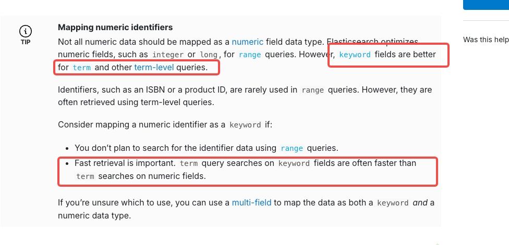509x245 pixels.
Task: Click the "TIP" label under the icon
Action: tap(26, 42)
